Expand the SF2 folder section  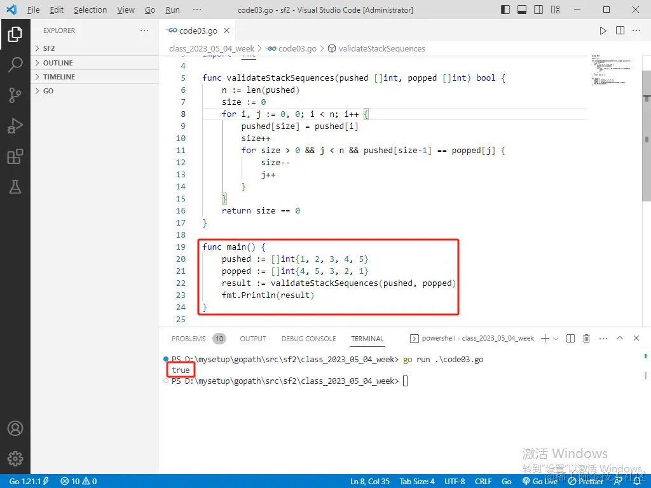(x=95, y=48)
